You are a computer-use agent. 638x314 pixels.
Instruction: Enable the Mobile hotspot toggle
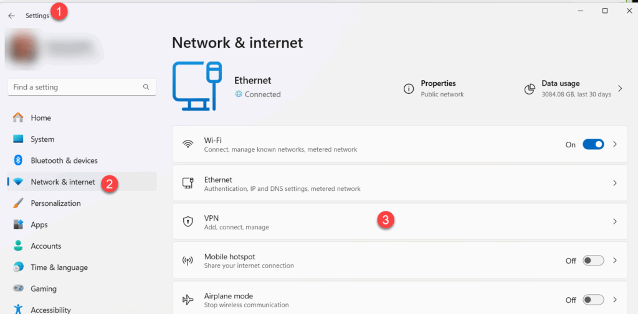point(593,261)
